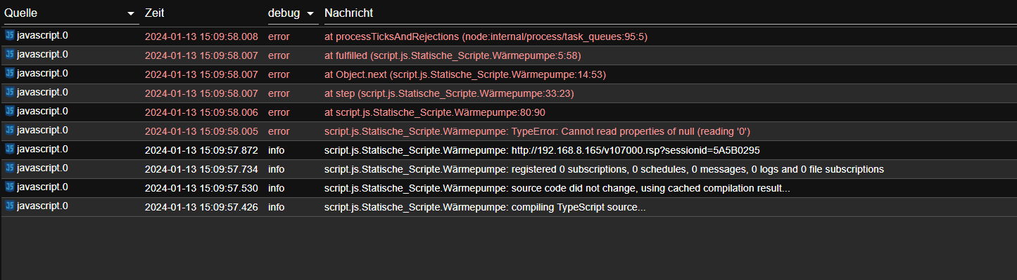The width and height of the screenshot is (1017, 280).
Task: Click info label on compiling TypeScript row
Action: [277, 206]
